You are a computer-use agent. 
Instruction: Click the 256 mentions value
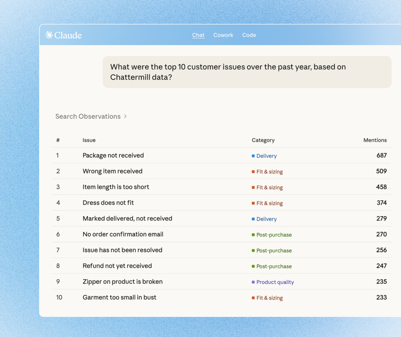tap(381, 250)
